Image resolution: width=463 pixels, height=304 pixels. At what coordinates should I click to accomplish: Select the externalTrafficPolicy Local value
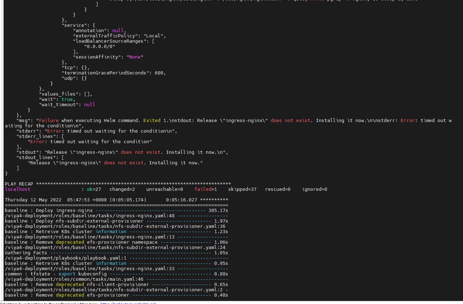tap(154, 36)
